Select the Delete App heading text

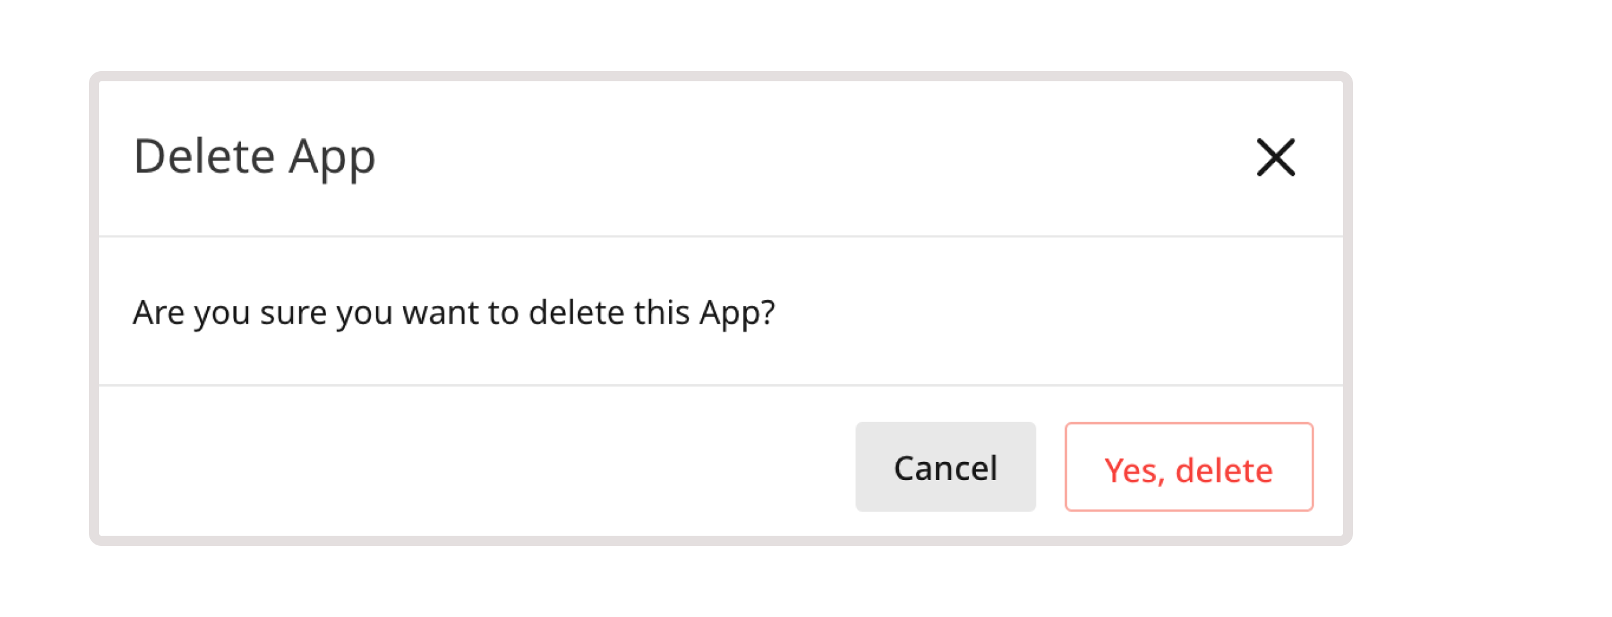[254, 157]
